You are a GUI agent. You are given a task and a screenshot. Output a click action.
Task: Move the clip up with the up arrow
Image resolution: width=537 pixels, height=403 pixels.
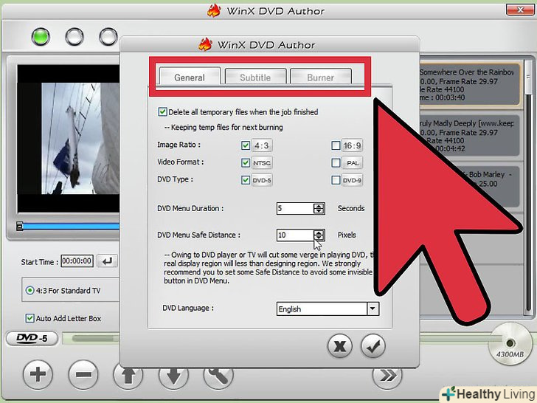(x=128, y=376)
